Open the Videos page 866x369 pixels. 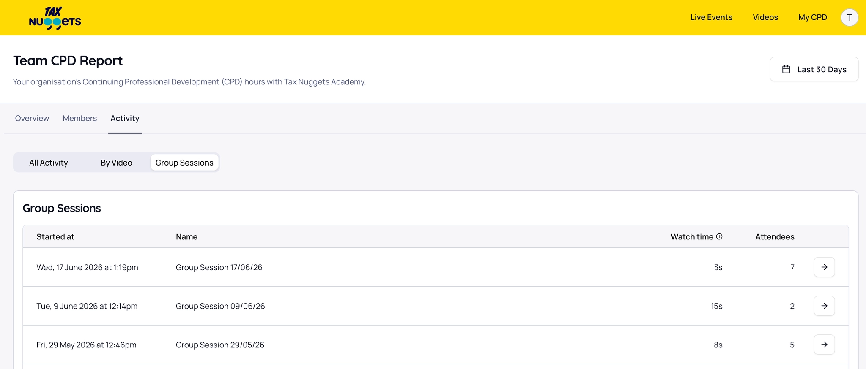(x=765, y=17)
